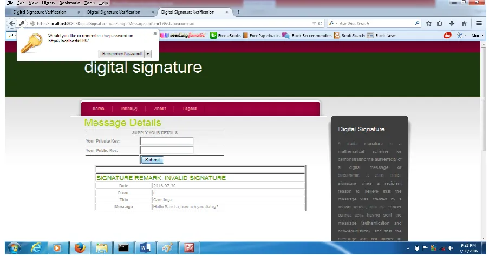
Task: Close the second browser tab
Action: pyautogui.click(x=153, y=12)
